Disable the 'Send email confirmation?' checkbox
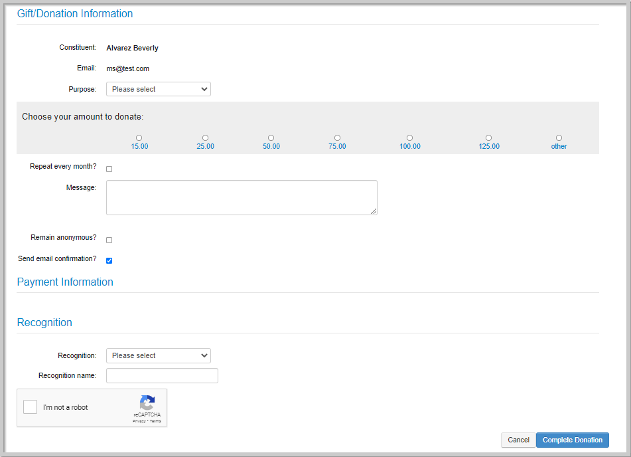Screen dimensions: 631x457 (x=109, y=260)
